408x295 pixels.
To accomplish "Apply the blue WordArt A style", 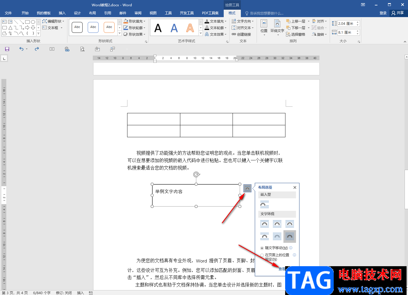I will [174, 28].
